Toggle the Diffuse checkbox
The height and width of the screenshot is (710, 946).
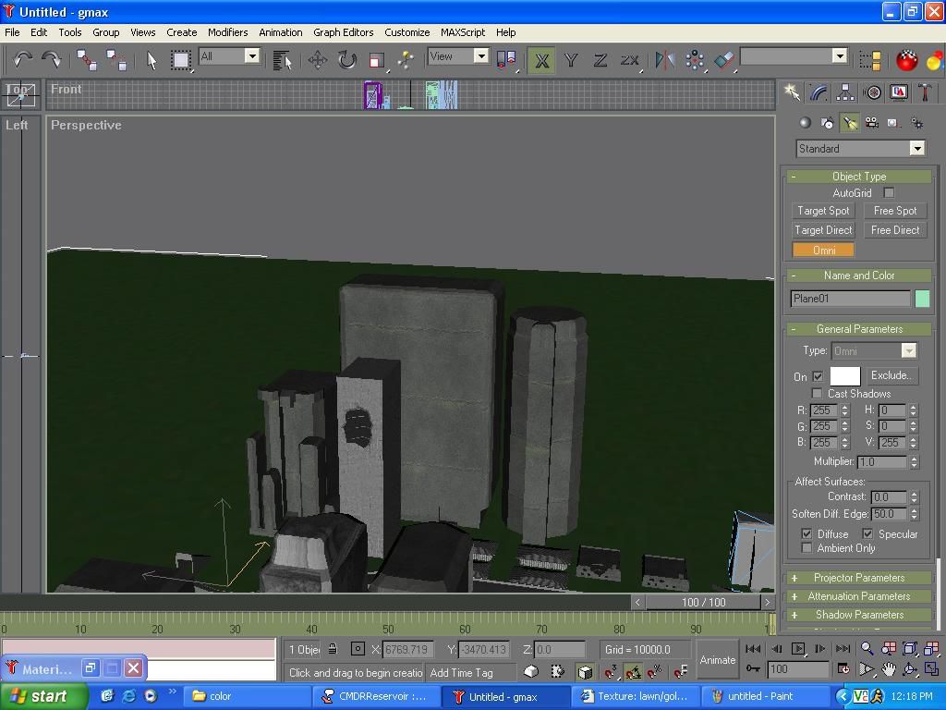point(807,533)
